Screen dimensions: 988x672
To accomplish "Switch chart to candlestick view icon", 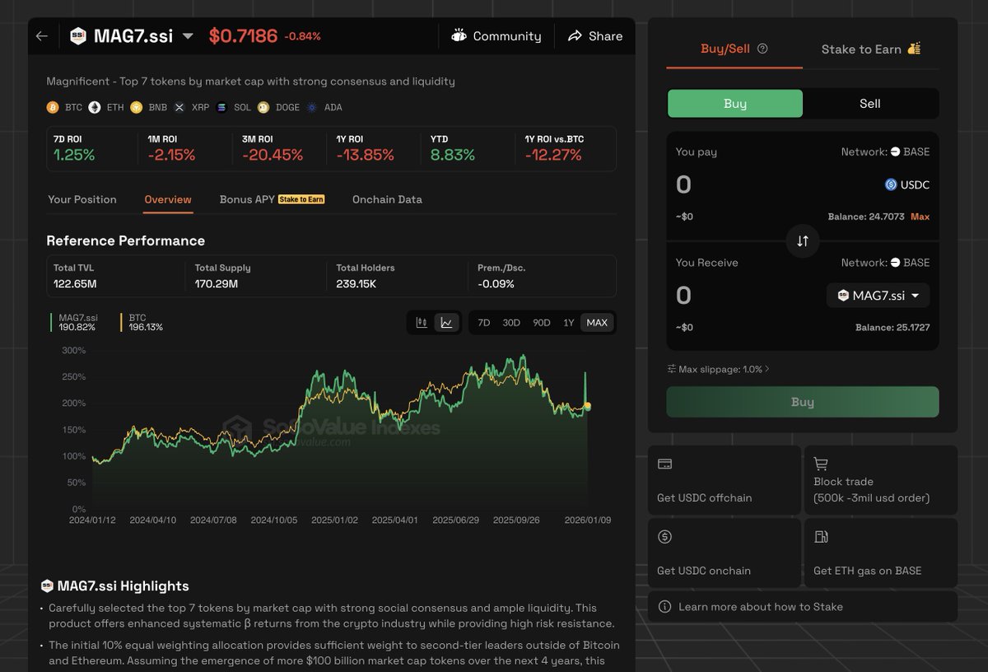I will (x=421, y=323).
